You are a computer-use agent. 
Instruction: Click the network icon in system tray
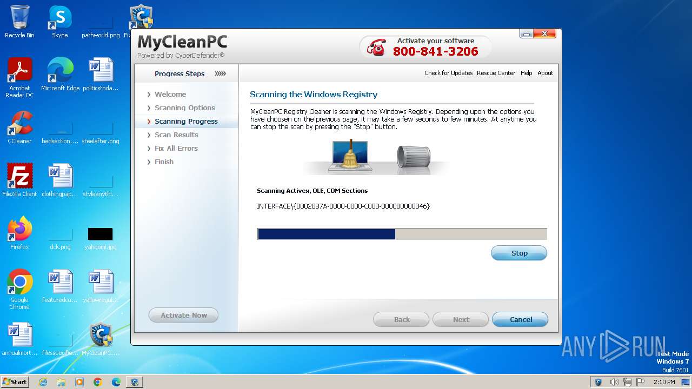[628, 382]
